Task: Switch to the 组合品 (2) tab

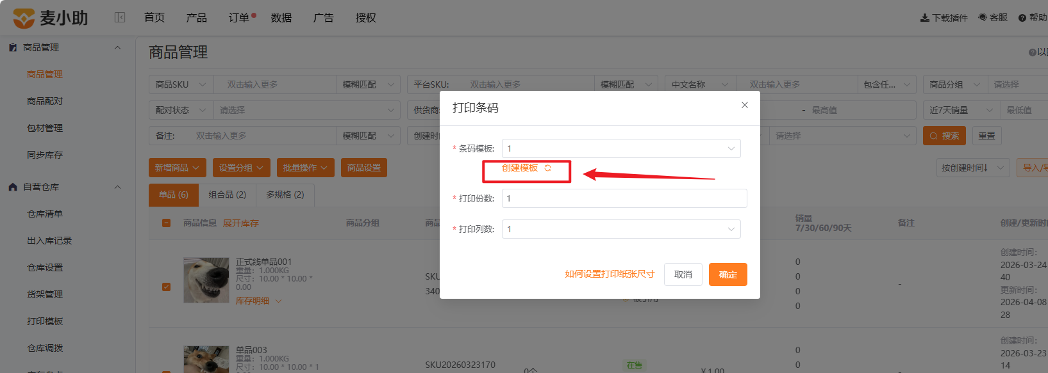Action: 228,195
